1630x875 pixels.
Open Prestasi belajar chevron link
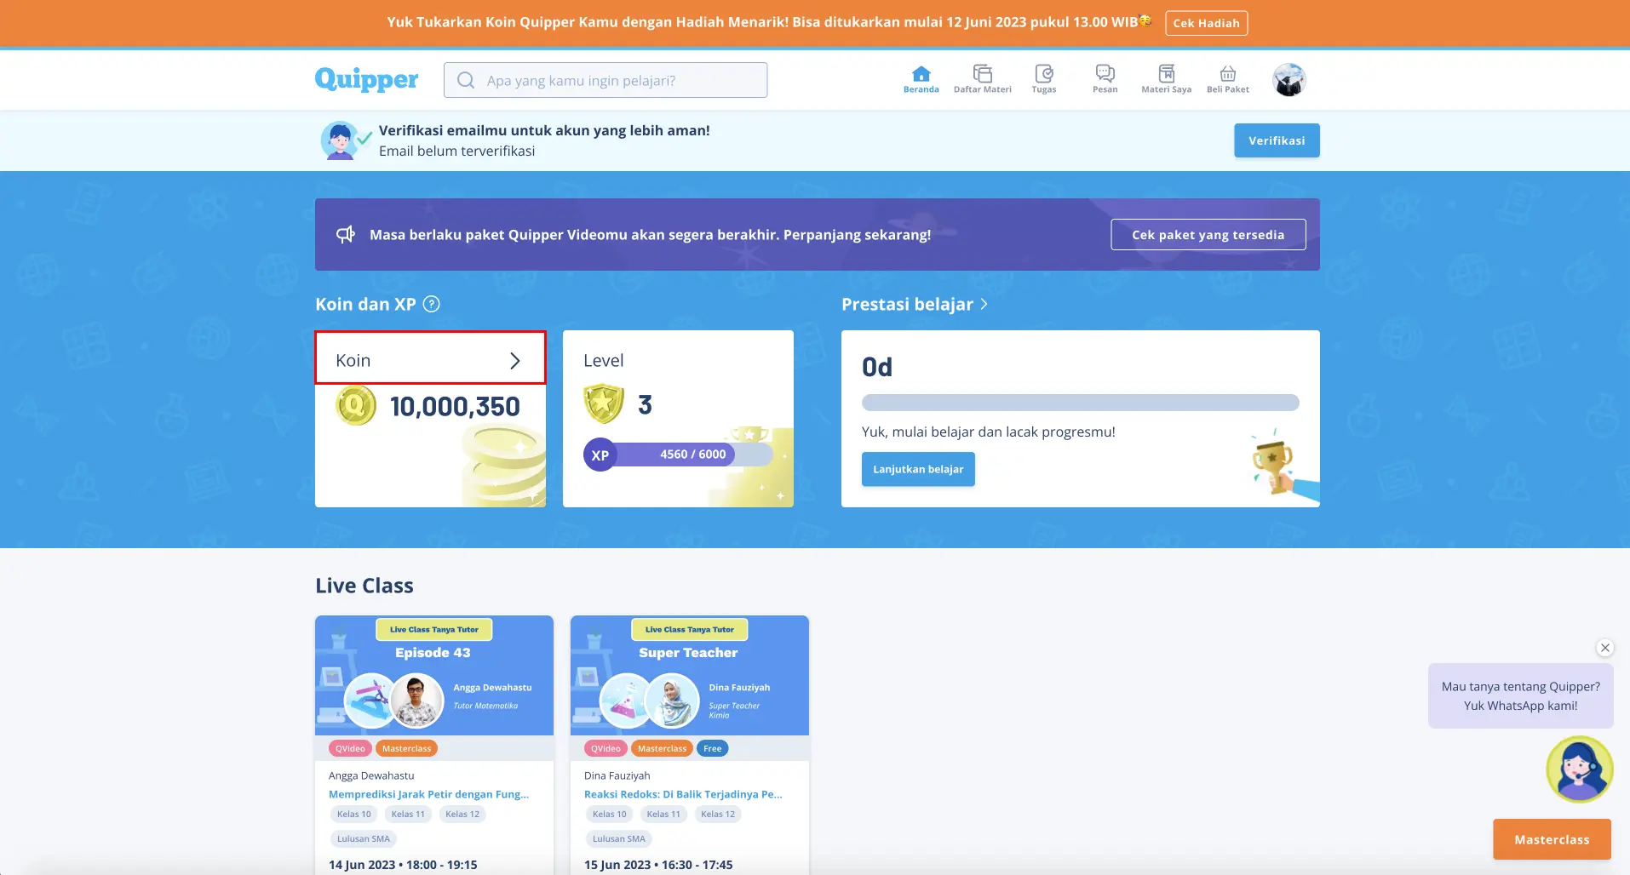tap(984, 304)
